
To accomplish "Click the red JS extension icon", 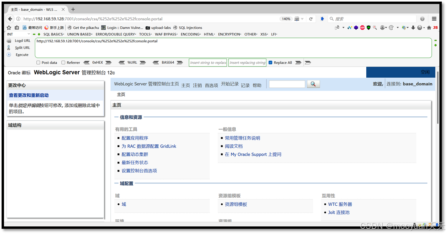I will pyautogui.click(x=435, y=28).
